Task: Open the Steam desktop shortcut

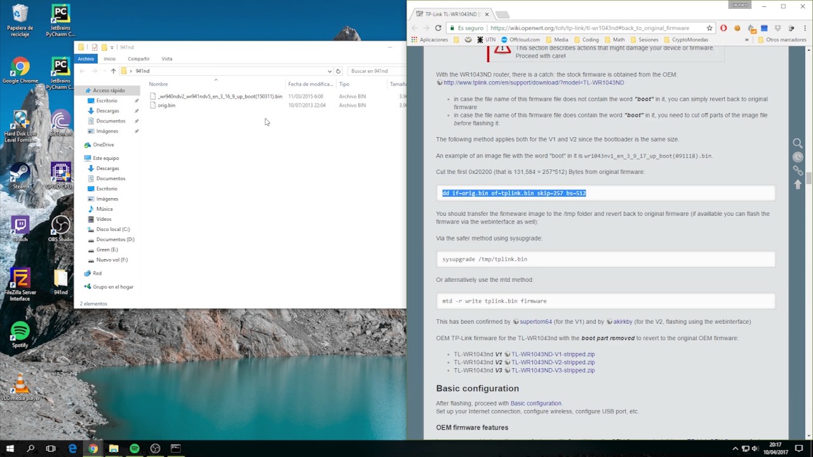Action: [x=20, y=176]
